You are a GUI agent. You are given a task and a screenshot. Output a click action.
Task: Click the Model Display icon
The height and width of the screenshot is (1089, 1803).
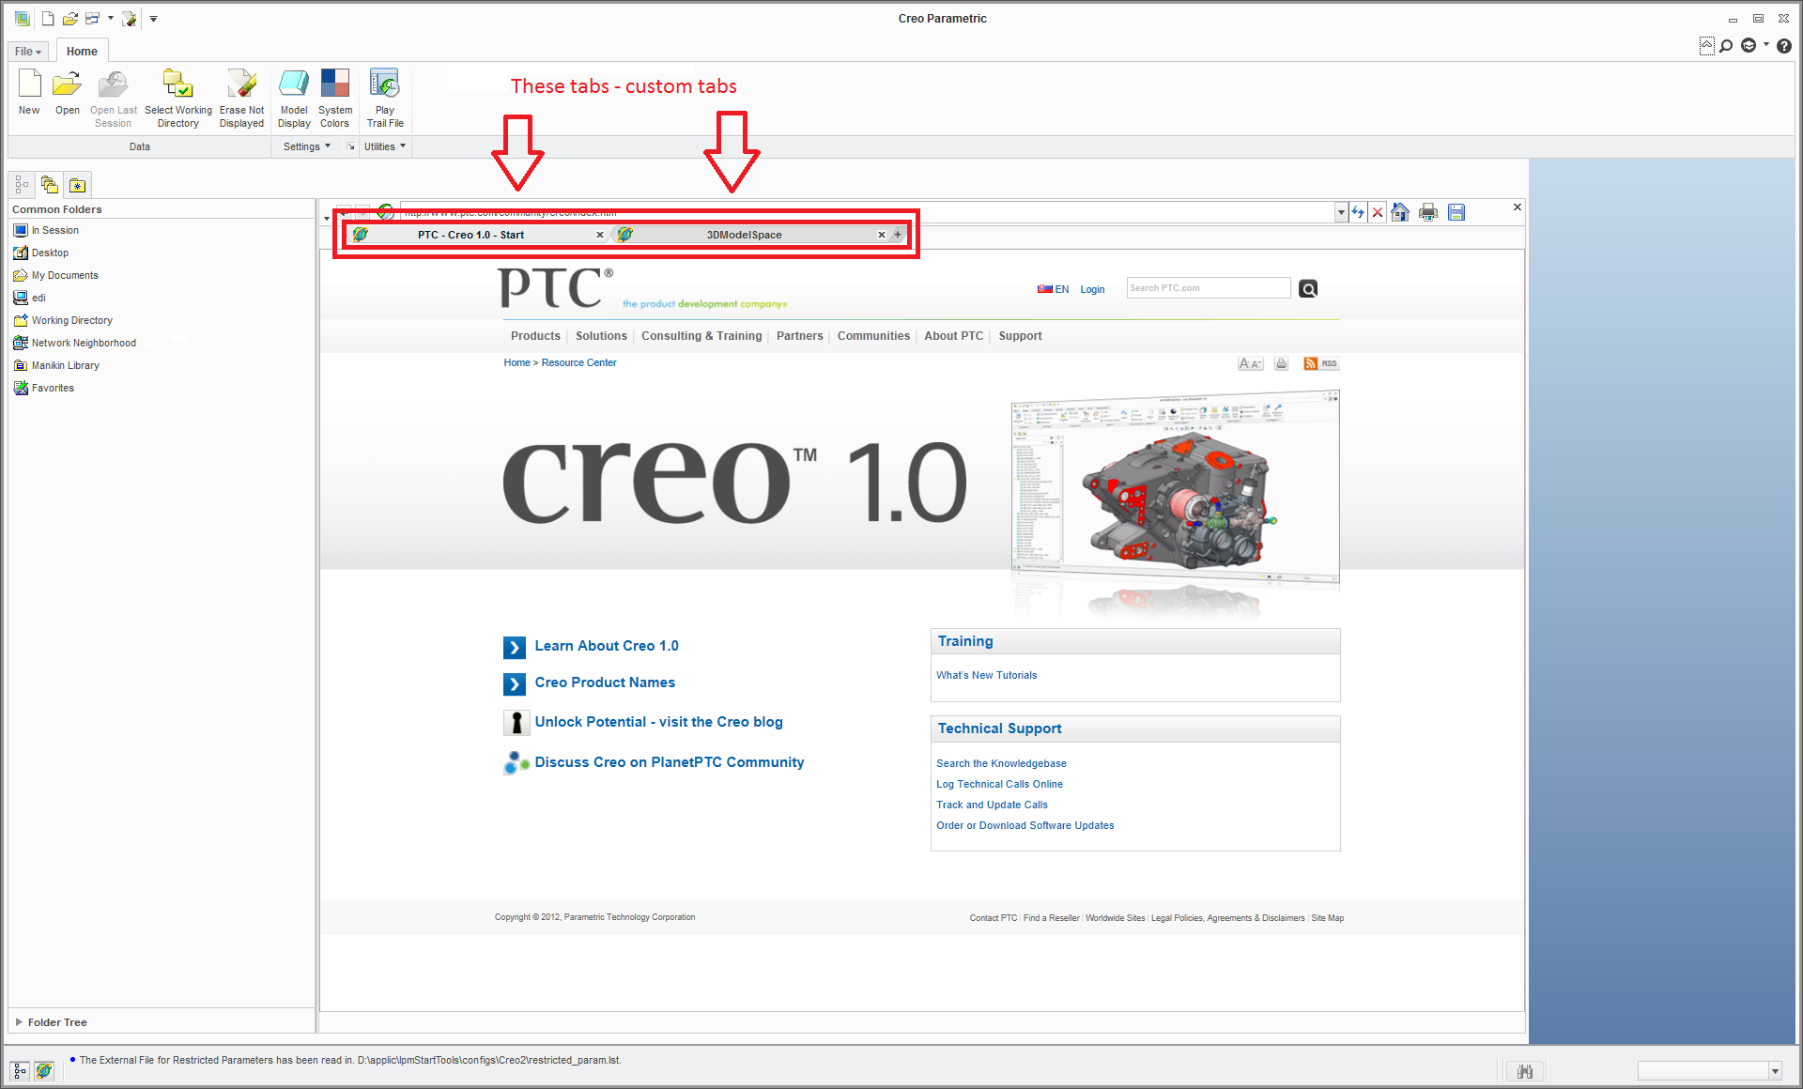click(x=294, y=85)
